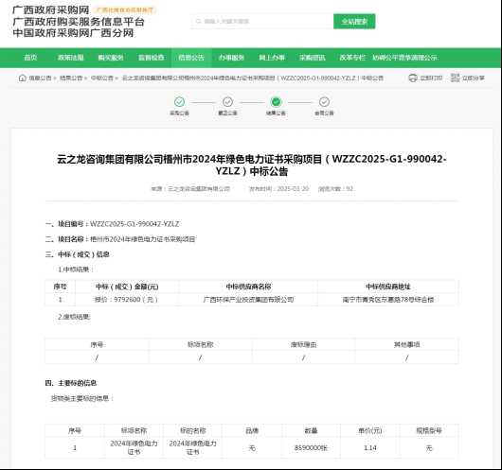Click the 四、主要标的信息 section heading
Image resolution: width=502 pixels, height=470 pixels.
point(71,383)
